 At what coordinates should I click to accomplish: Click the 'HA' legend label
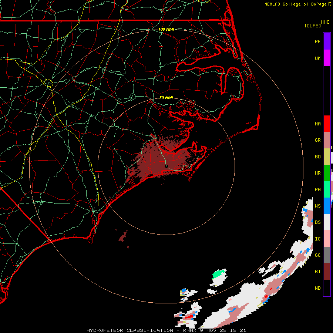coord(317,124)
